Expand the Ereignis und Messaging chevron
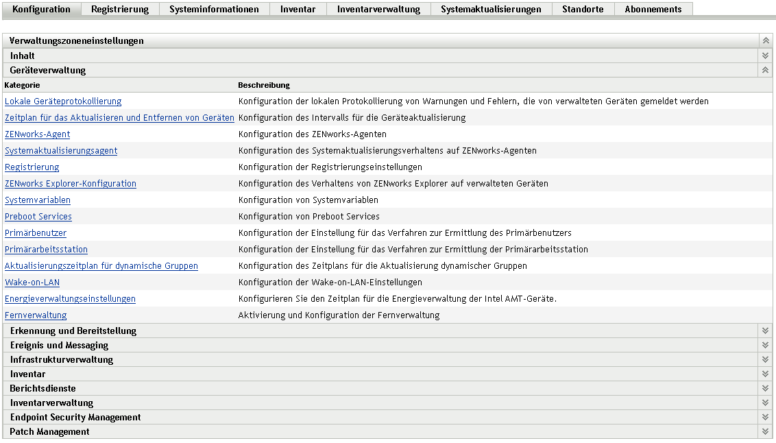The image size is (776, 443). (x=766, y=345)
